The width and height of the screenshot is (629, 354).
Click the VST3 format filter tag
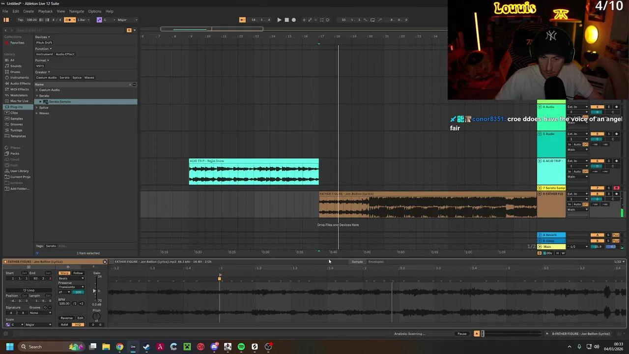point(40,66)
